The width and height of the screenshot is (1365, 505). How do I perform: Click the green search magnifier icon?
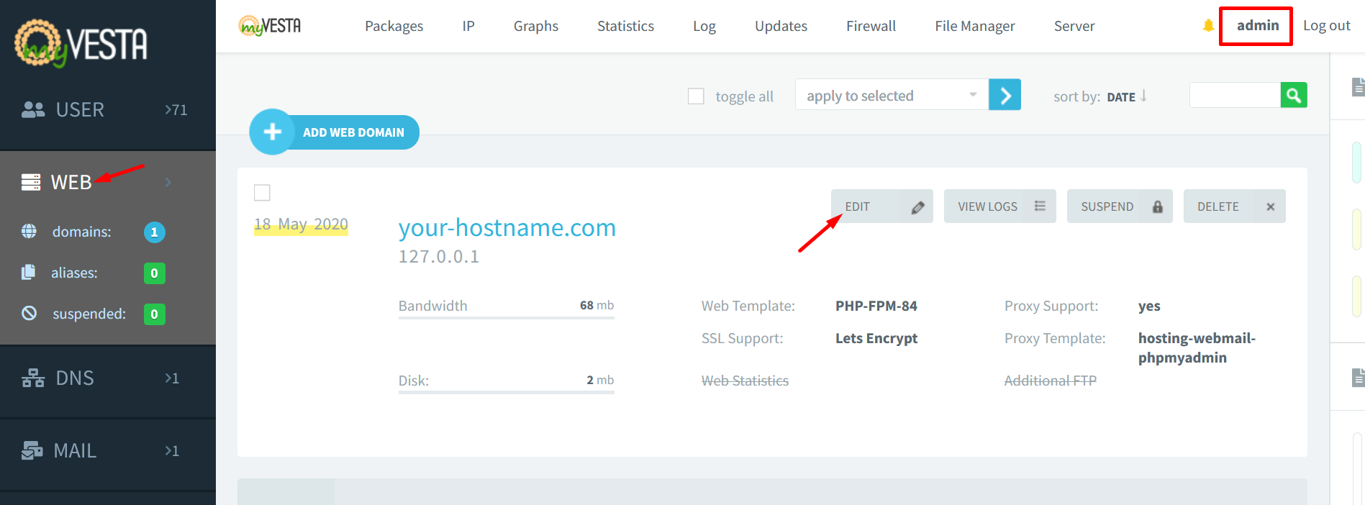tap(1293, 95)
